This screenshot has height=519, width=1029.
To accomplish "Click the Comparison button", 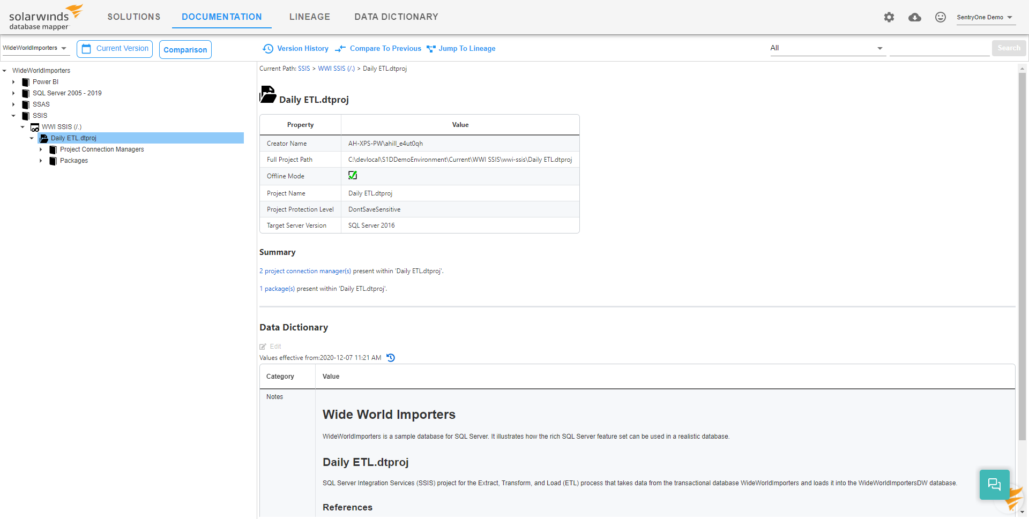I will 185,49.
